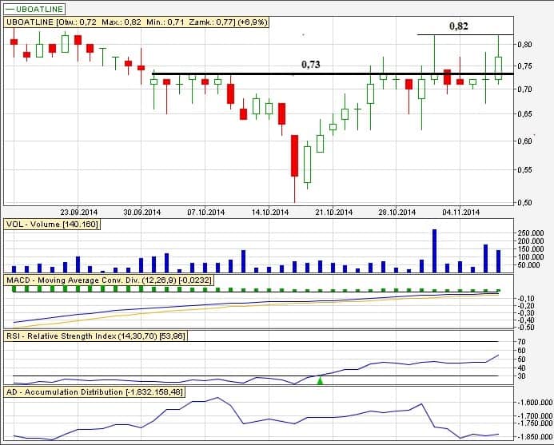
Task: Click the AD Accumulation Distribution header
Action: 94,392
